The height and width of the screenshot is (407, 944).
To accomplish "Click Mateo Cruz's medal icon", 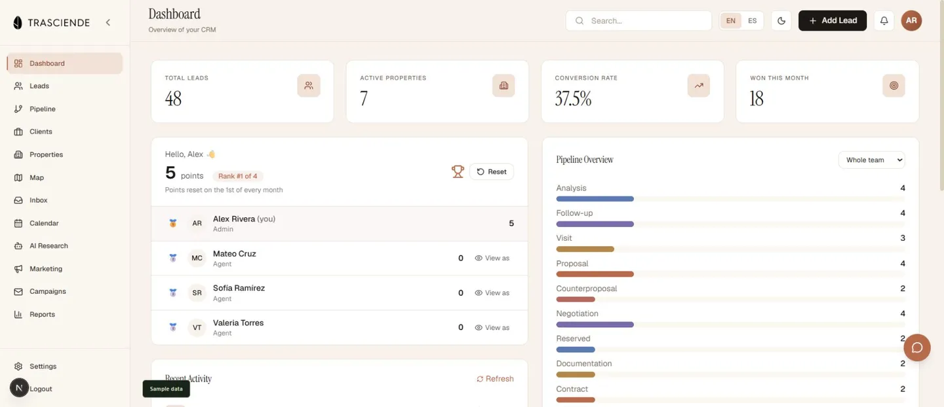I will pos(173,258).
